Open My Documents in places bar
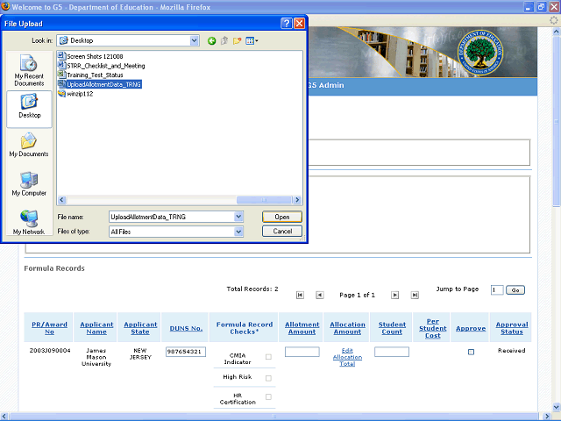This screenshot has height=421, width=561. point(29,145)
